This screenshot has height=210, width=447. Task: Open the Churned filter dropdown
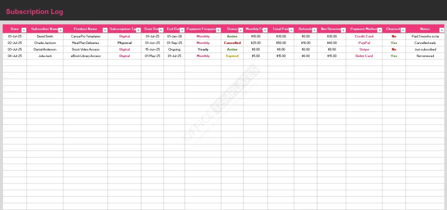pyautogui.click(x=403, y=30)
